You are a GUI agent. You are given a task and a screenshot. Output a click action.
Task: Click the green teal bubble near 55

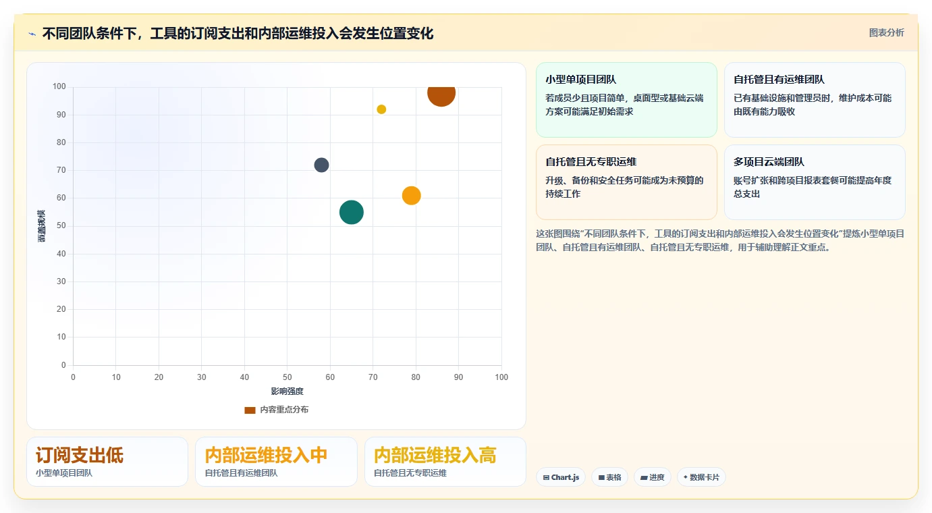[x=351, y=212]
